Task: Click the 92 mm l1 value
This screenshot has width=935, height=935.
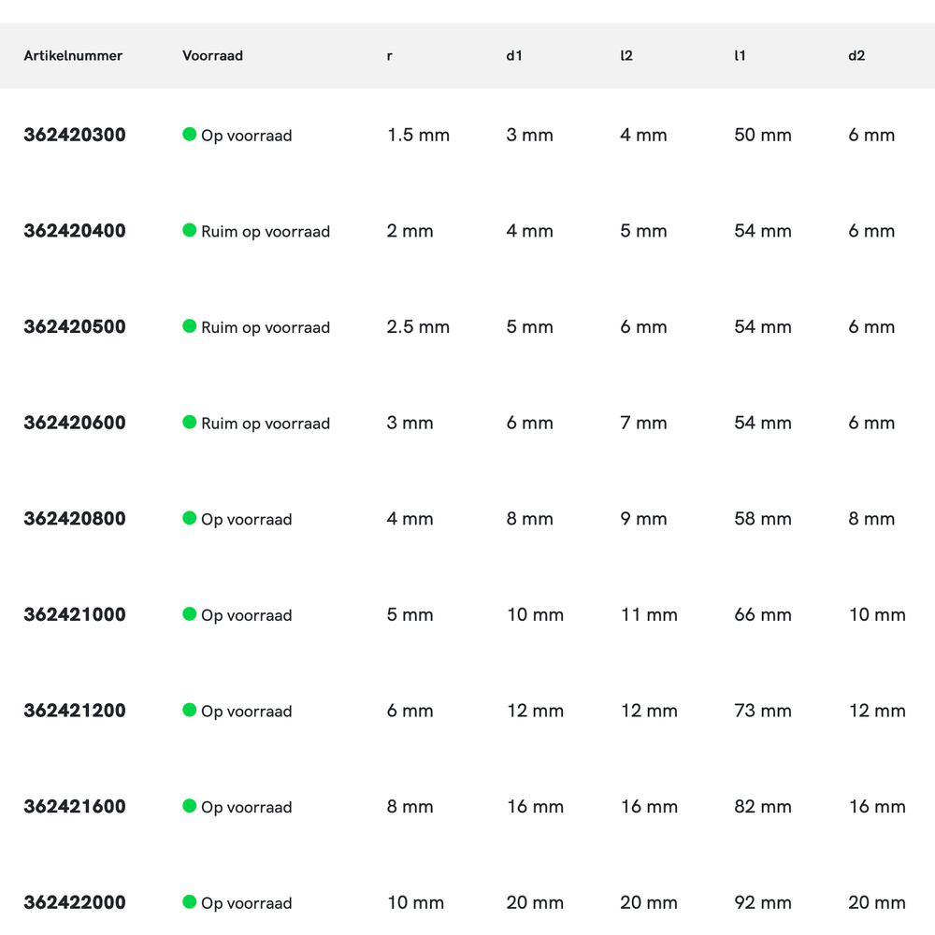Action: [763, 903]
